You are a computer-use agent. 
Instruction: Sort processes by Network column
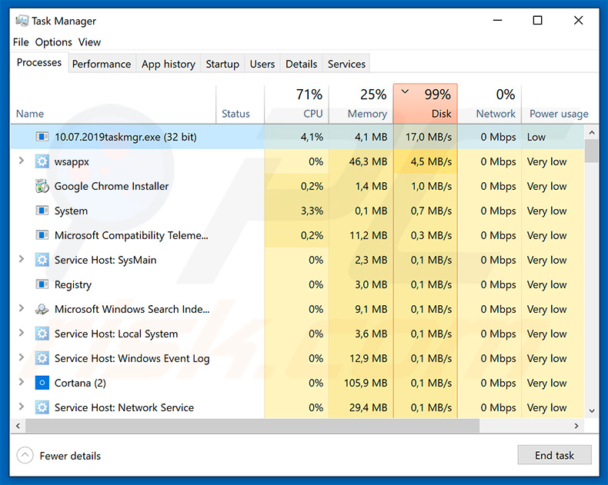[x=489, y=105]
